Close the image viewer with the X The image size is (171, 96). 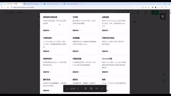click(163, 17)
